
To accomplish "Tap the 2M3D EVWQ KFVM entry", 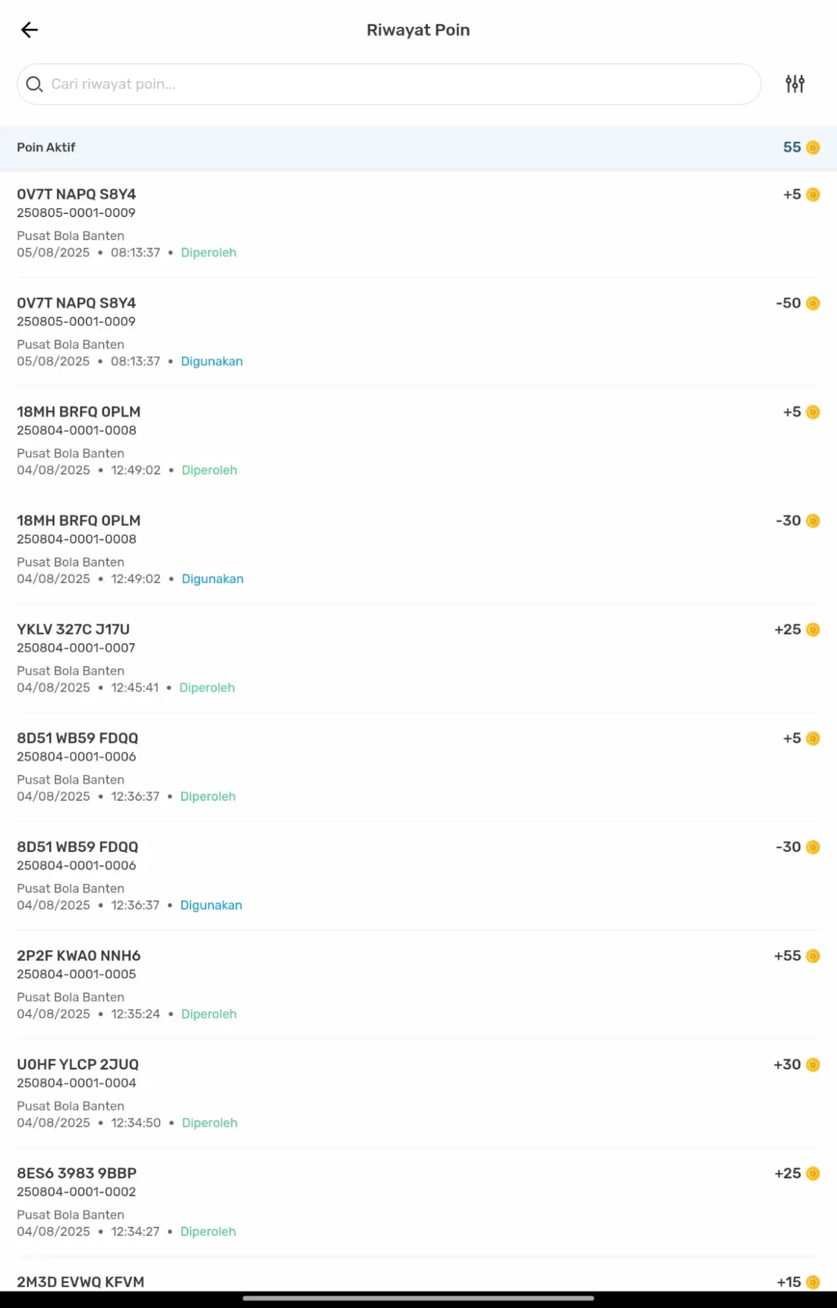I will point(80,1282).
